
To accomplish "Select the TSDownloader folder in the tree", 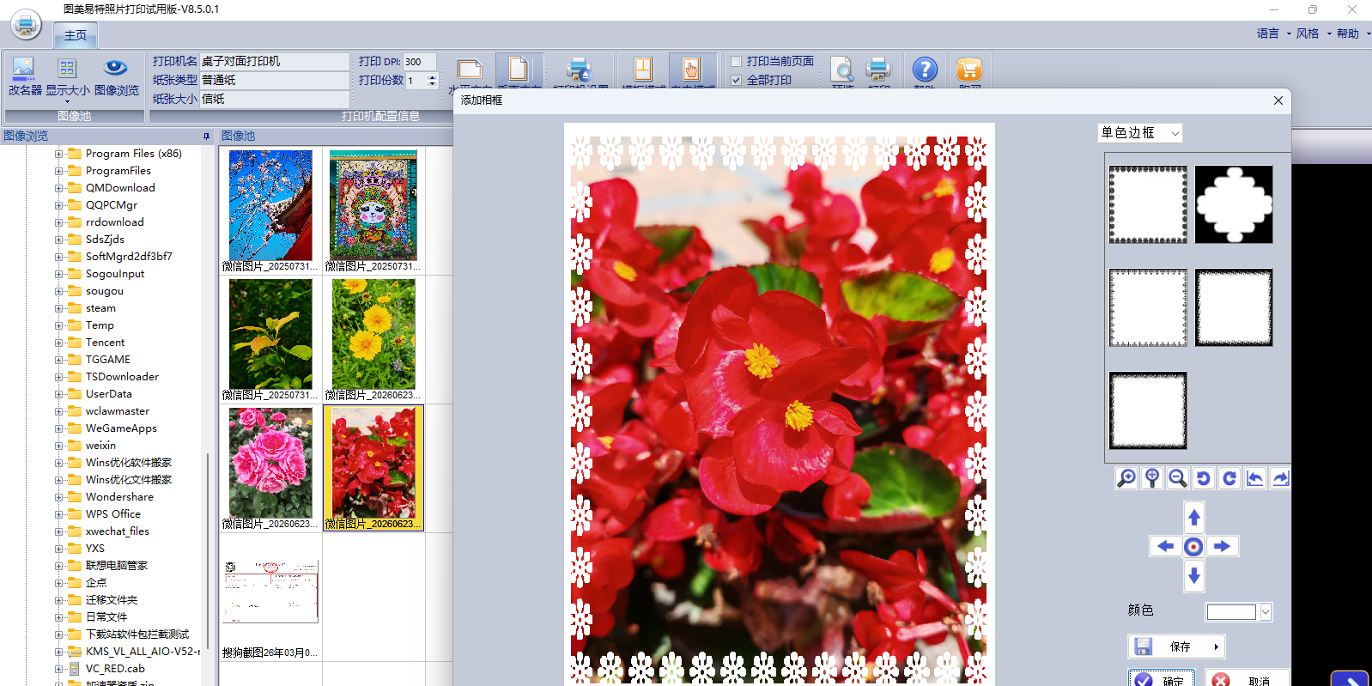I will (122, 377).
